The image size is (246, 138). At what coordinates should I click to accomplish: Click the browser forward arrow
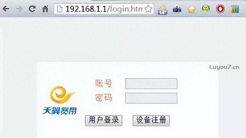(x=19, y=9)
